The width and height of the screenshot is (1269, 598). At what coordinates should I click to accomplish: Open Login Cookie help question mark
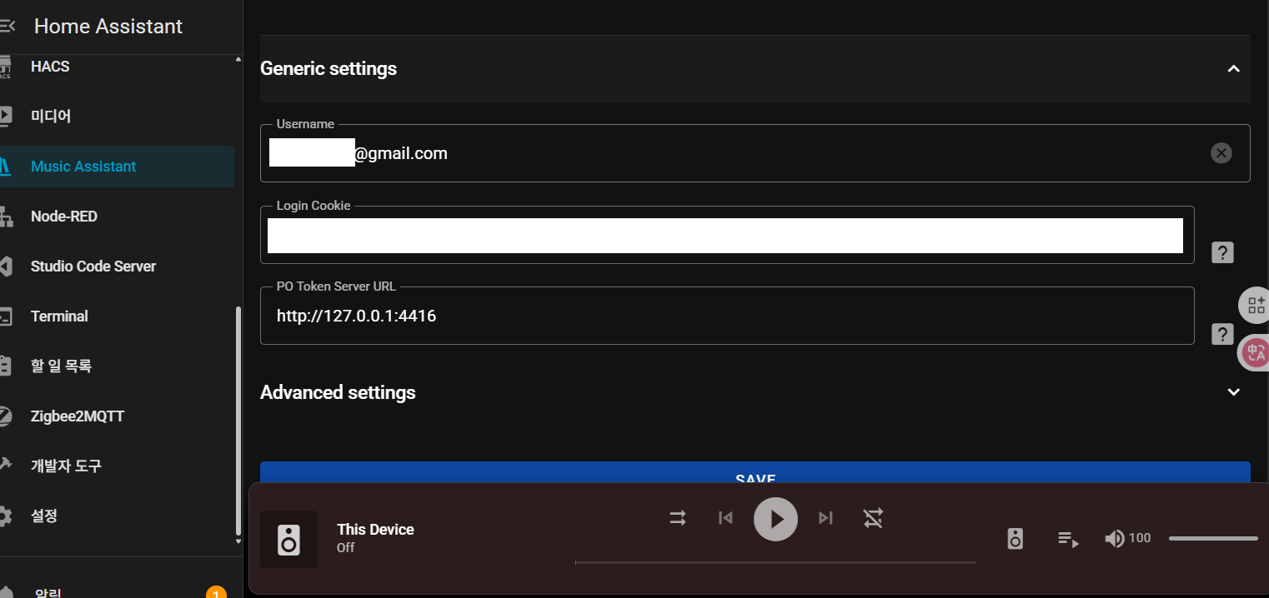pyautogui.click(x=1222, y=252)
